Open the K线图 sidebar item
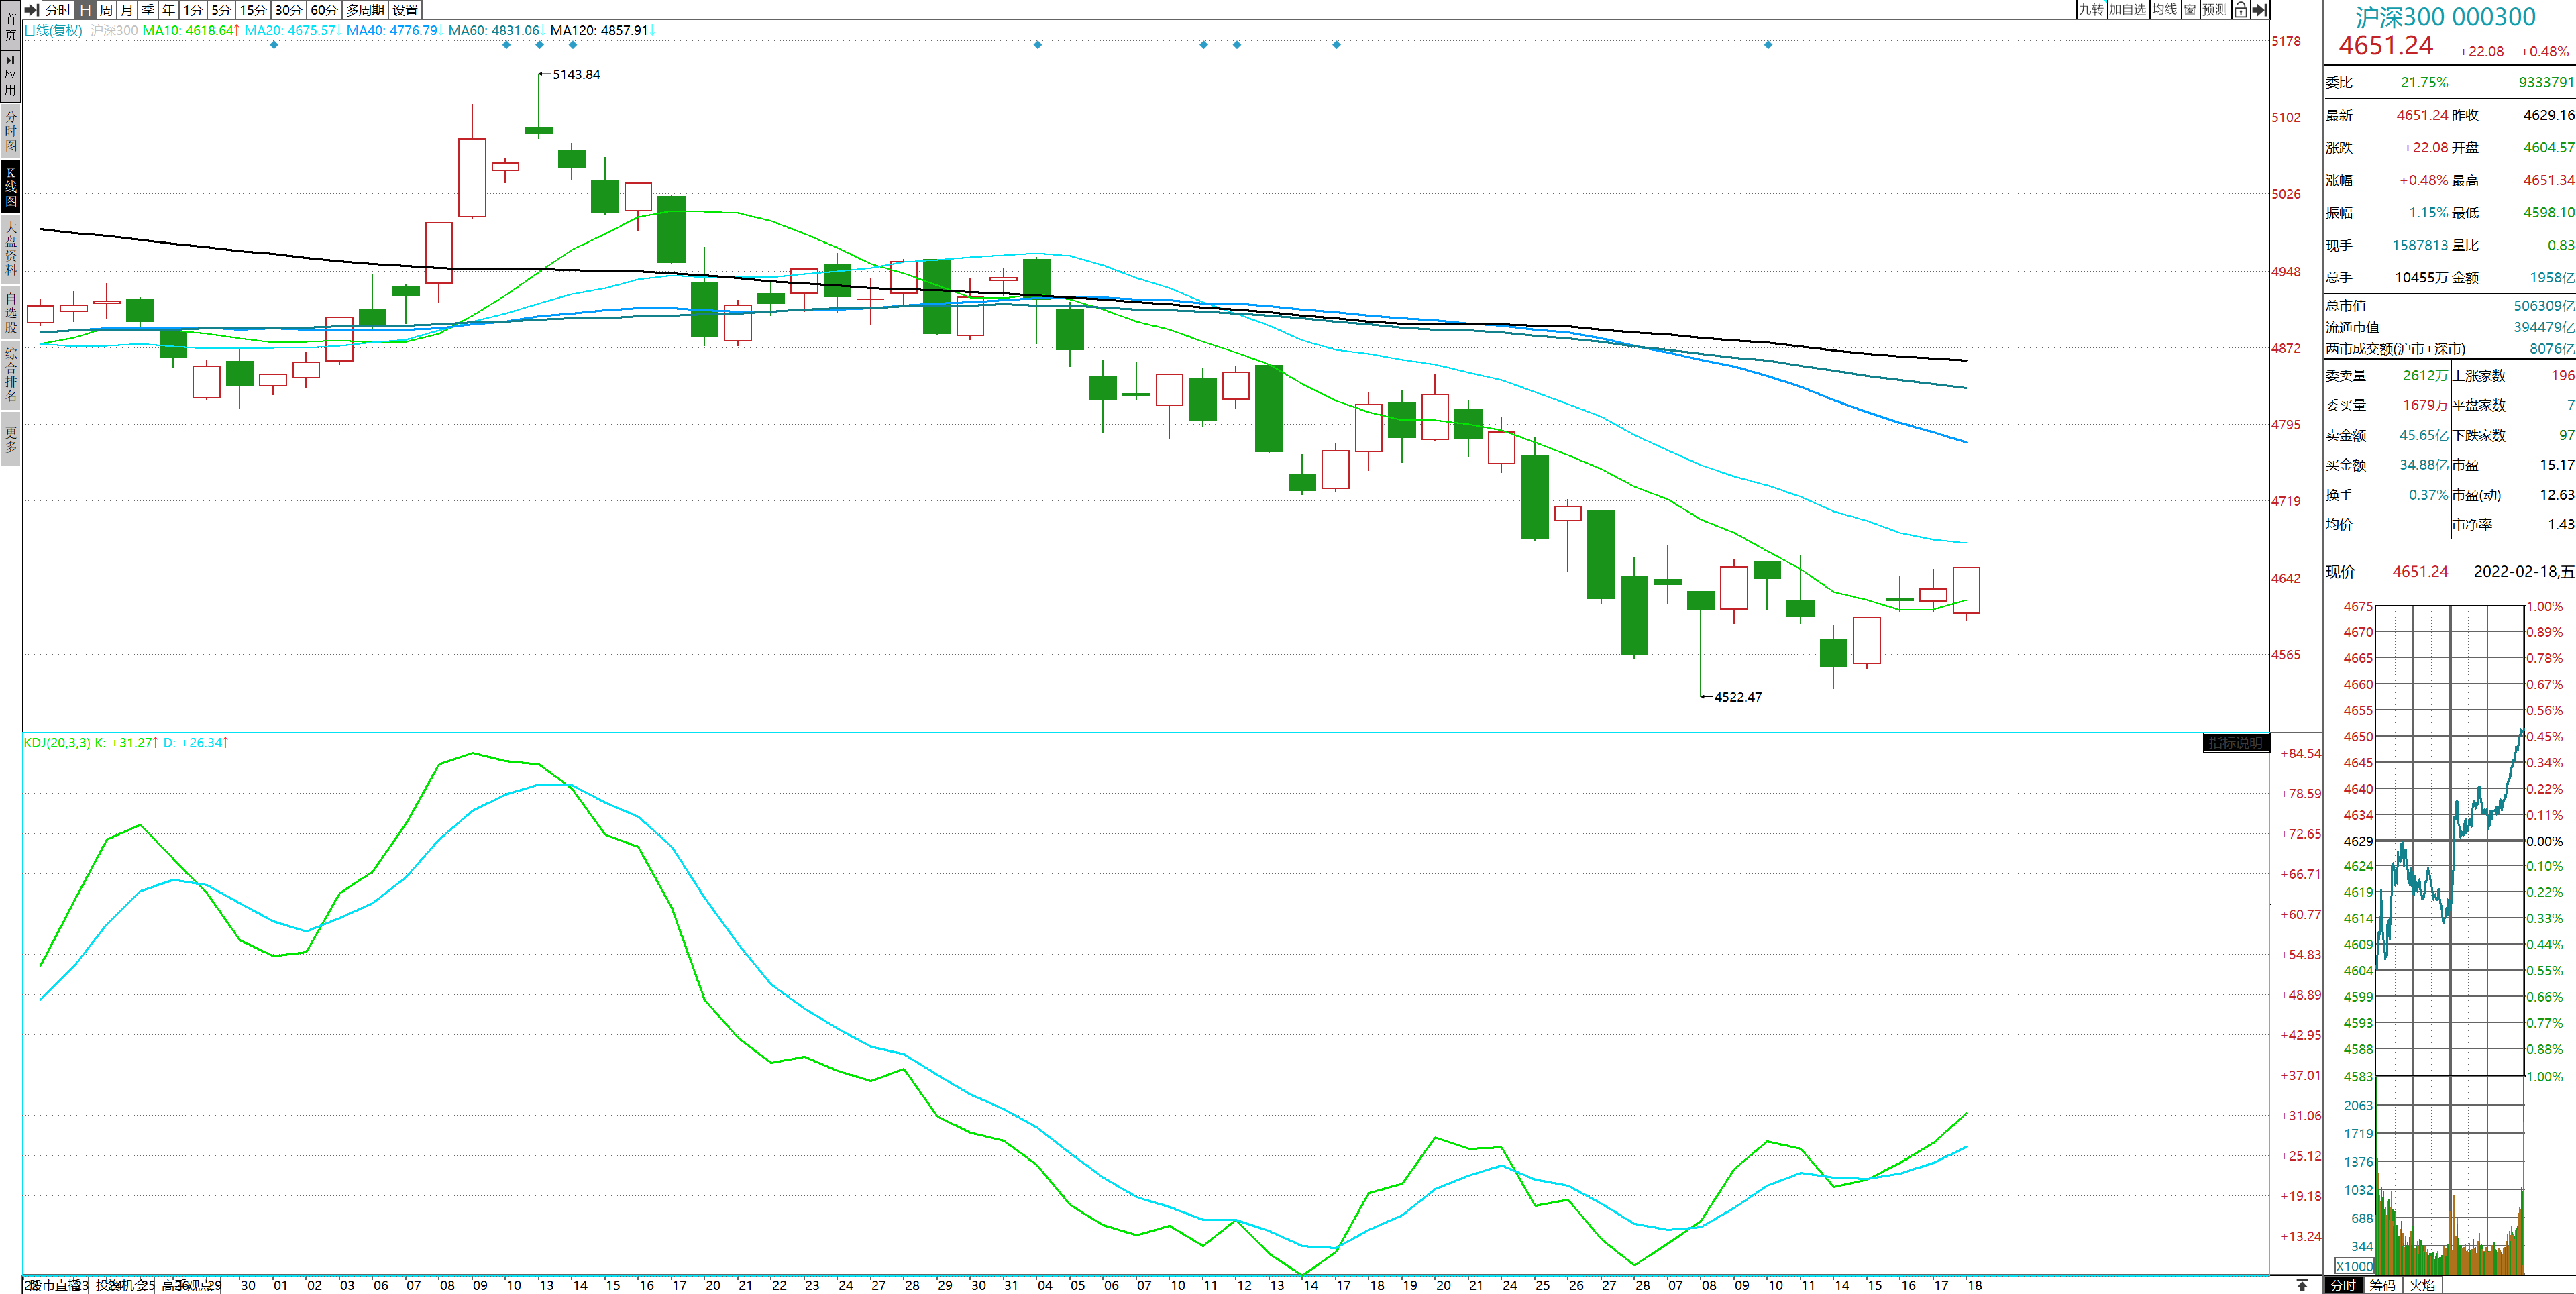Image resolution: width=2576 pixels, height=1294 pixels. click(x=11, y=187)
